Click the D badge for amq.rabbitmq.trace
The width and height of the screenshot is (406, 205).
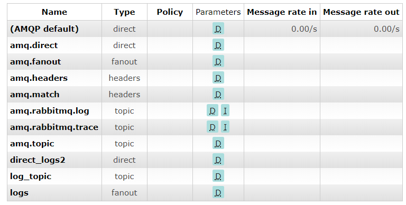click(x=213, y=127)
